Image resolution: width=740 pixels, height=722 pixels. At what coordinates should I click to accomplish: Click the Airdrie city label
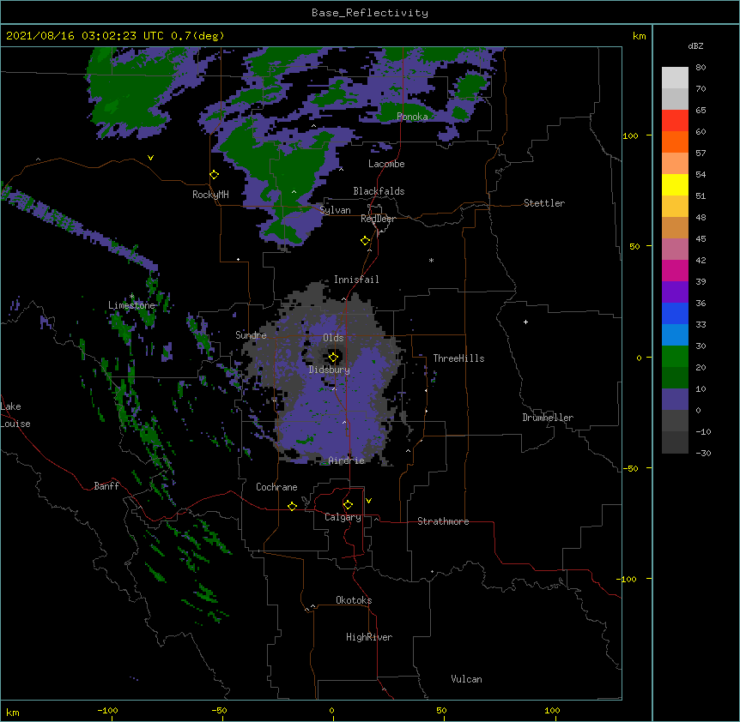347,460
